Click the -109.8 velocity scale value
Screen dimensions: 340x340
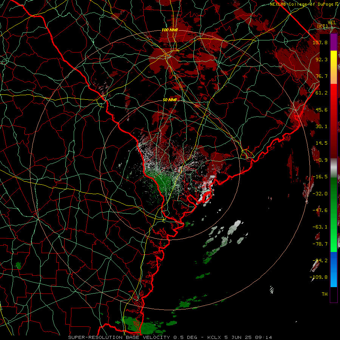coord(319,277)
